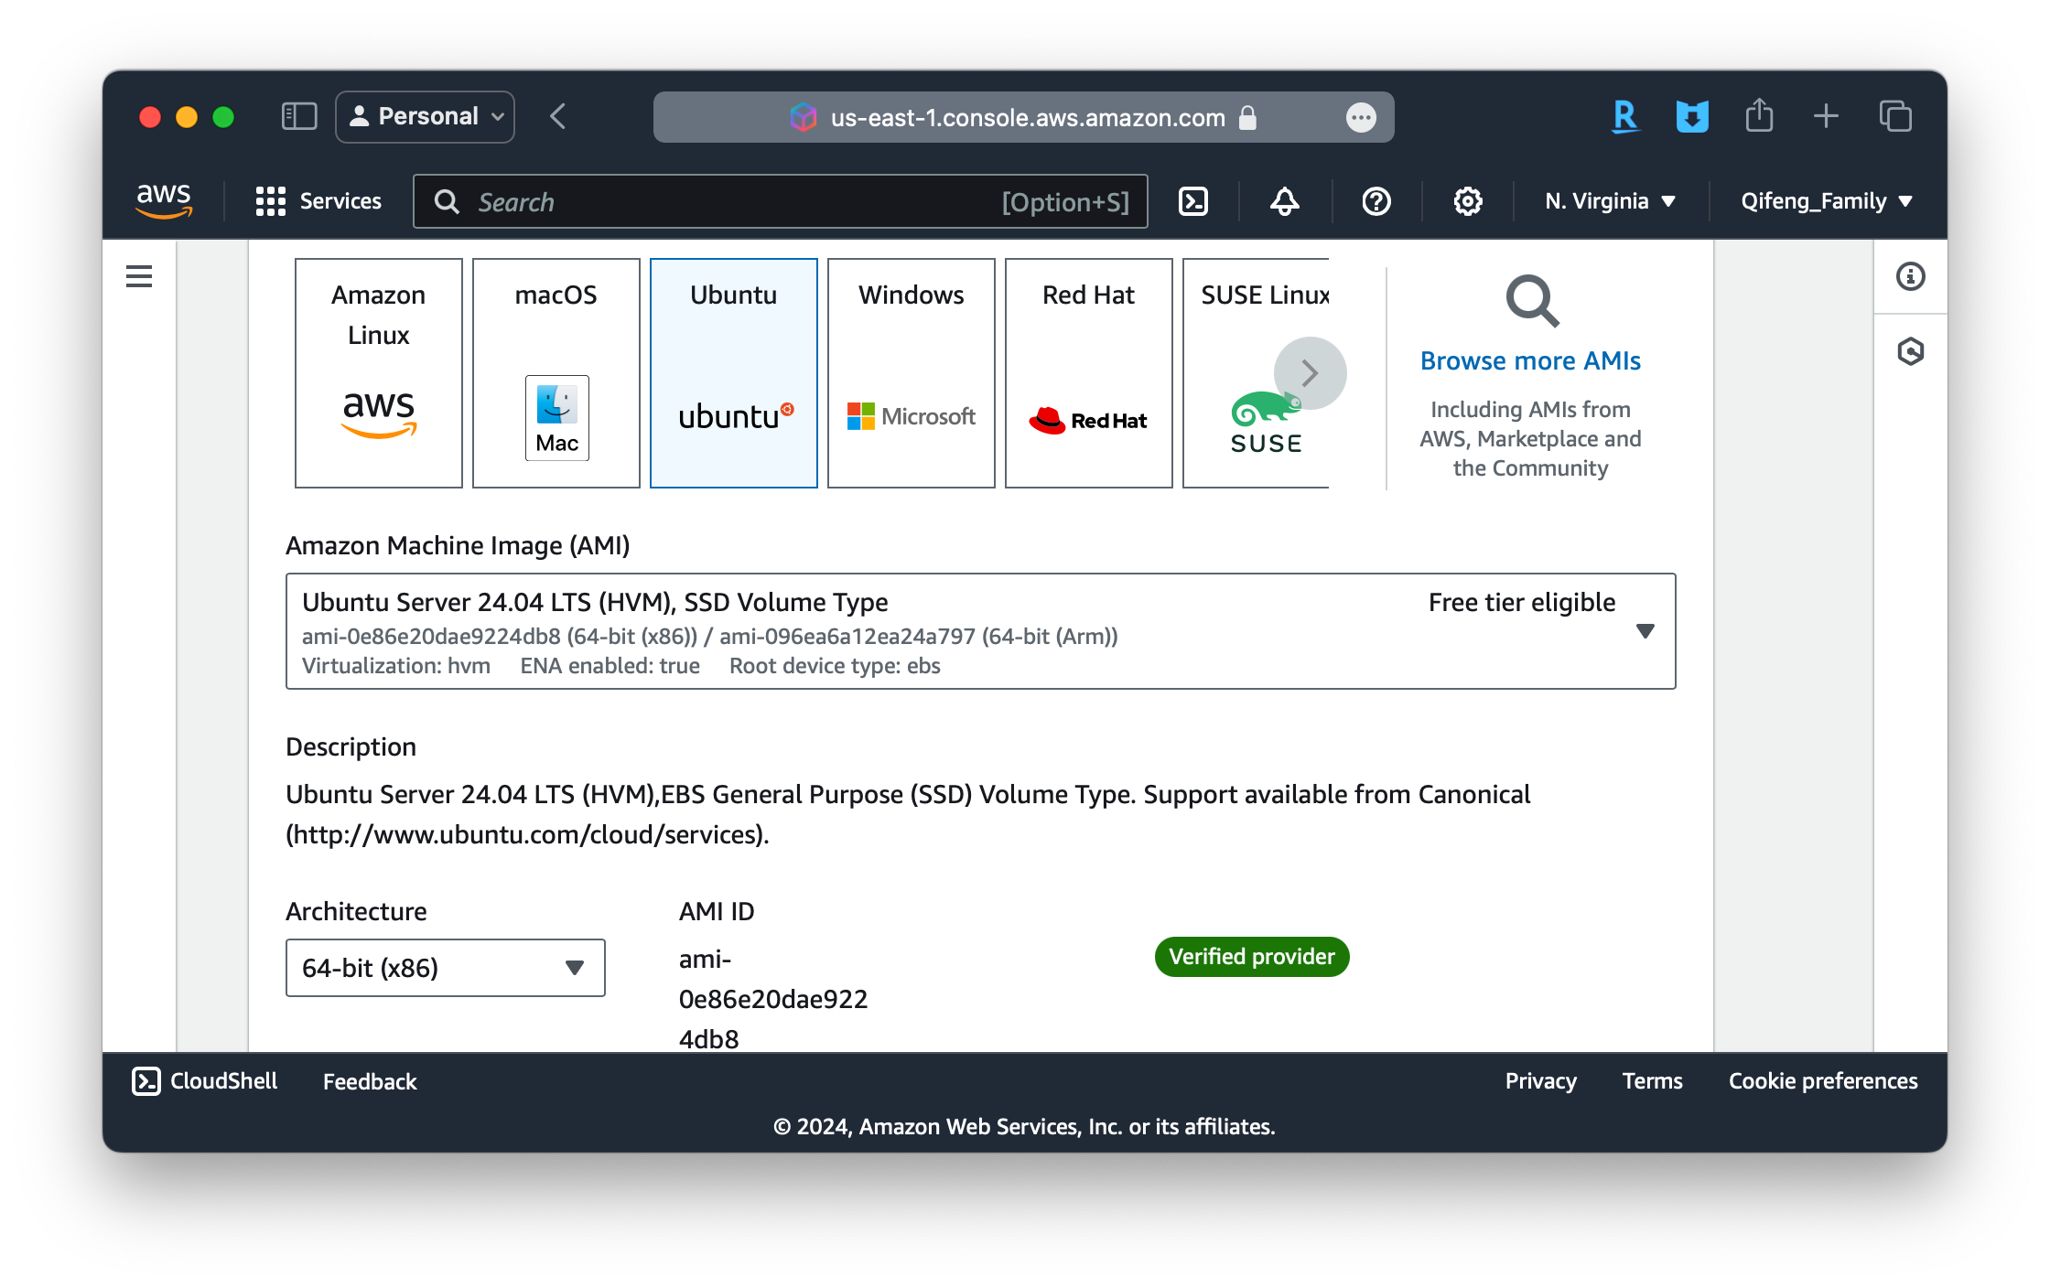Open Feedback in footer

tap(370, 1081)
